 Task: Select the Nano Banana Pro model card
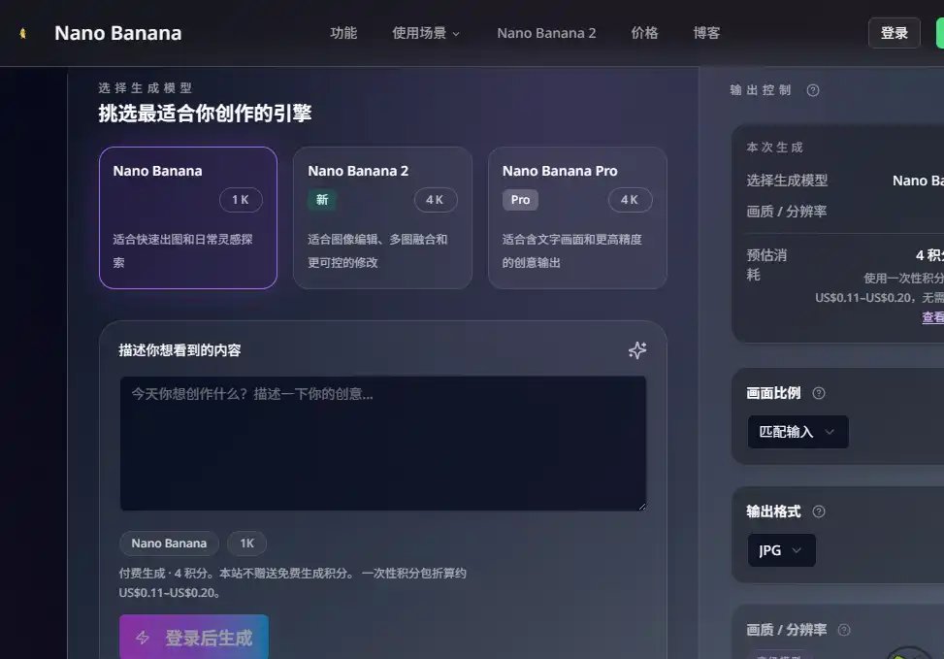tap(577, 217)
